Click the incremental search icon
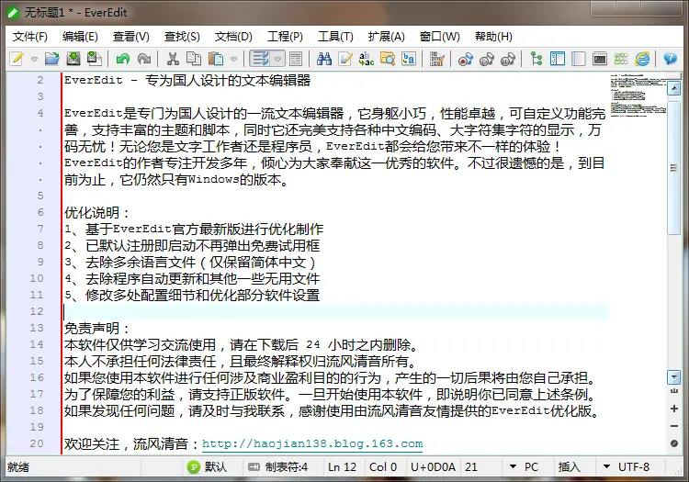689x482 pixels. (x=409, y=59)
